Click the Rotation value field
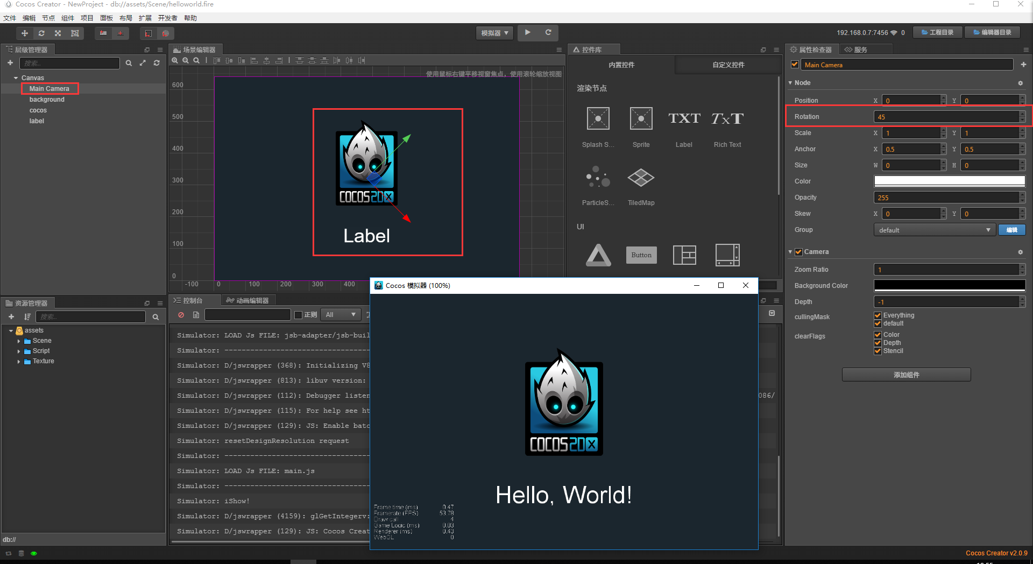1033x564 pixels. (x=946, y=117)
